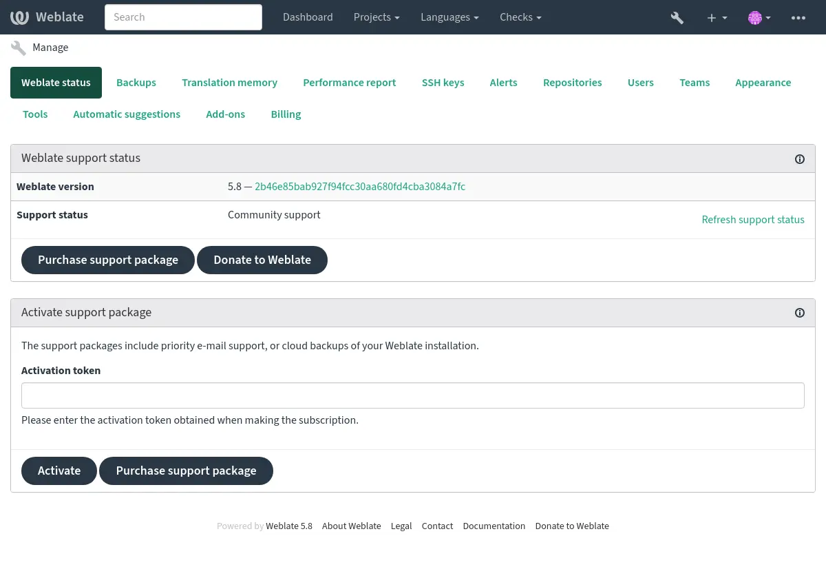The width and height of the screenshot is (826, 567).
Task: Click the Activation token input field
Action: (x=413, y=395)
